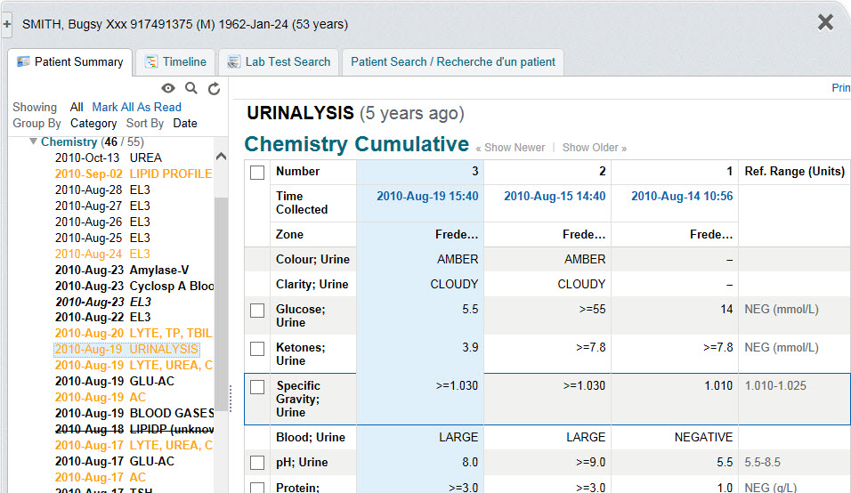Click the Timeline tab icon
Viewport: 851px width, 493px height.
click(x=150, y=61)
